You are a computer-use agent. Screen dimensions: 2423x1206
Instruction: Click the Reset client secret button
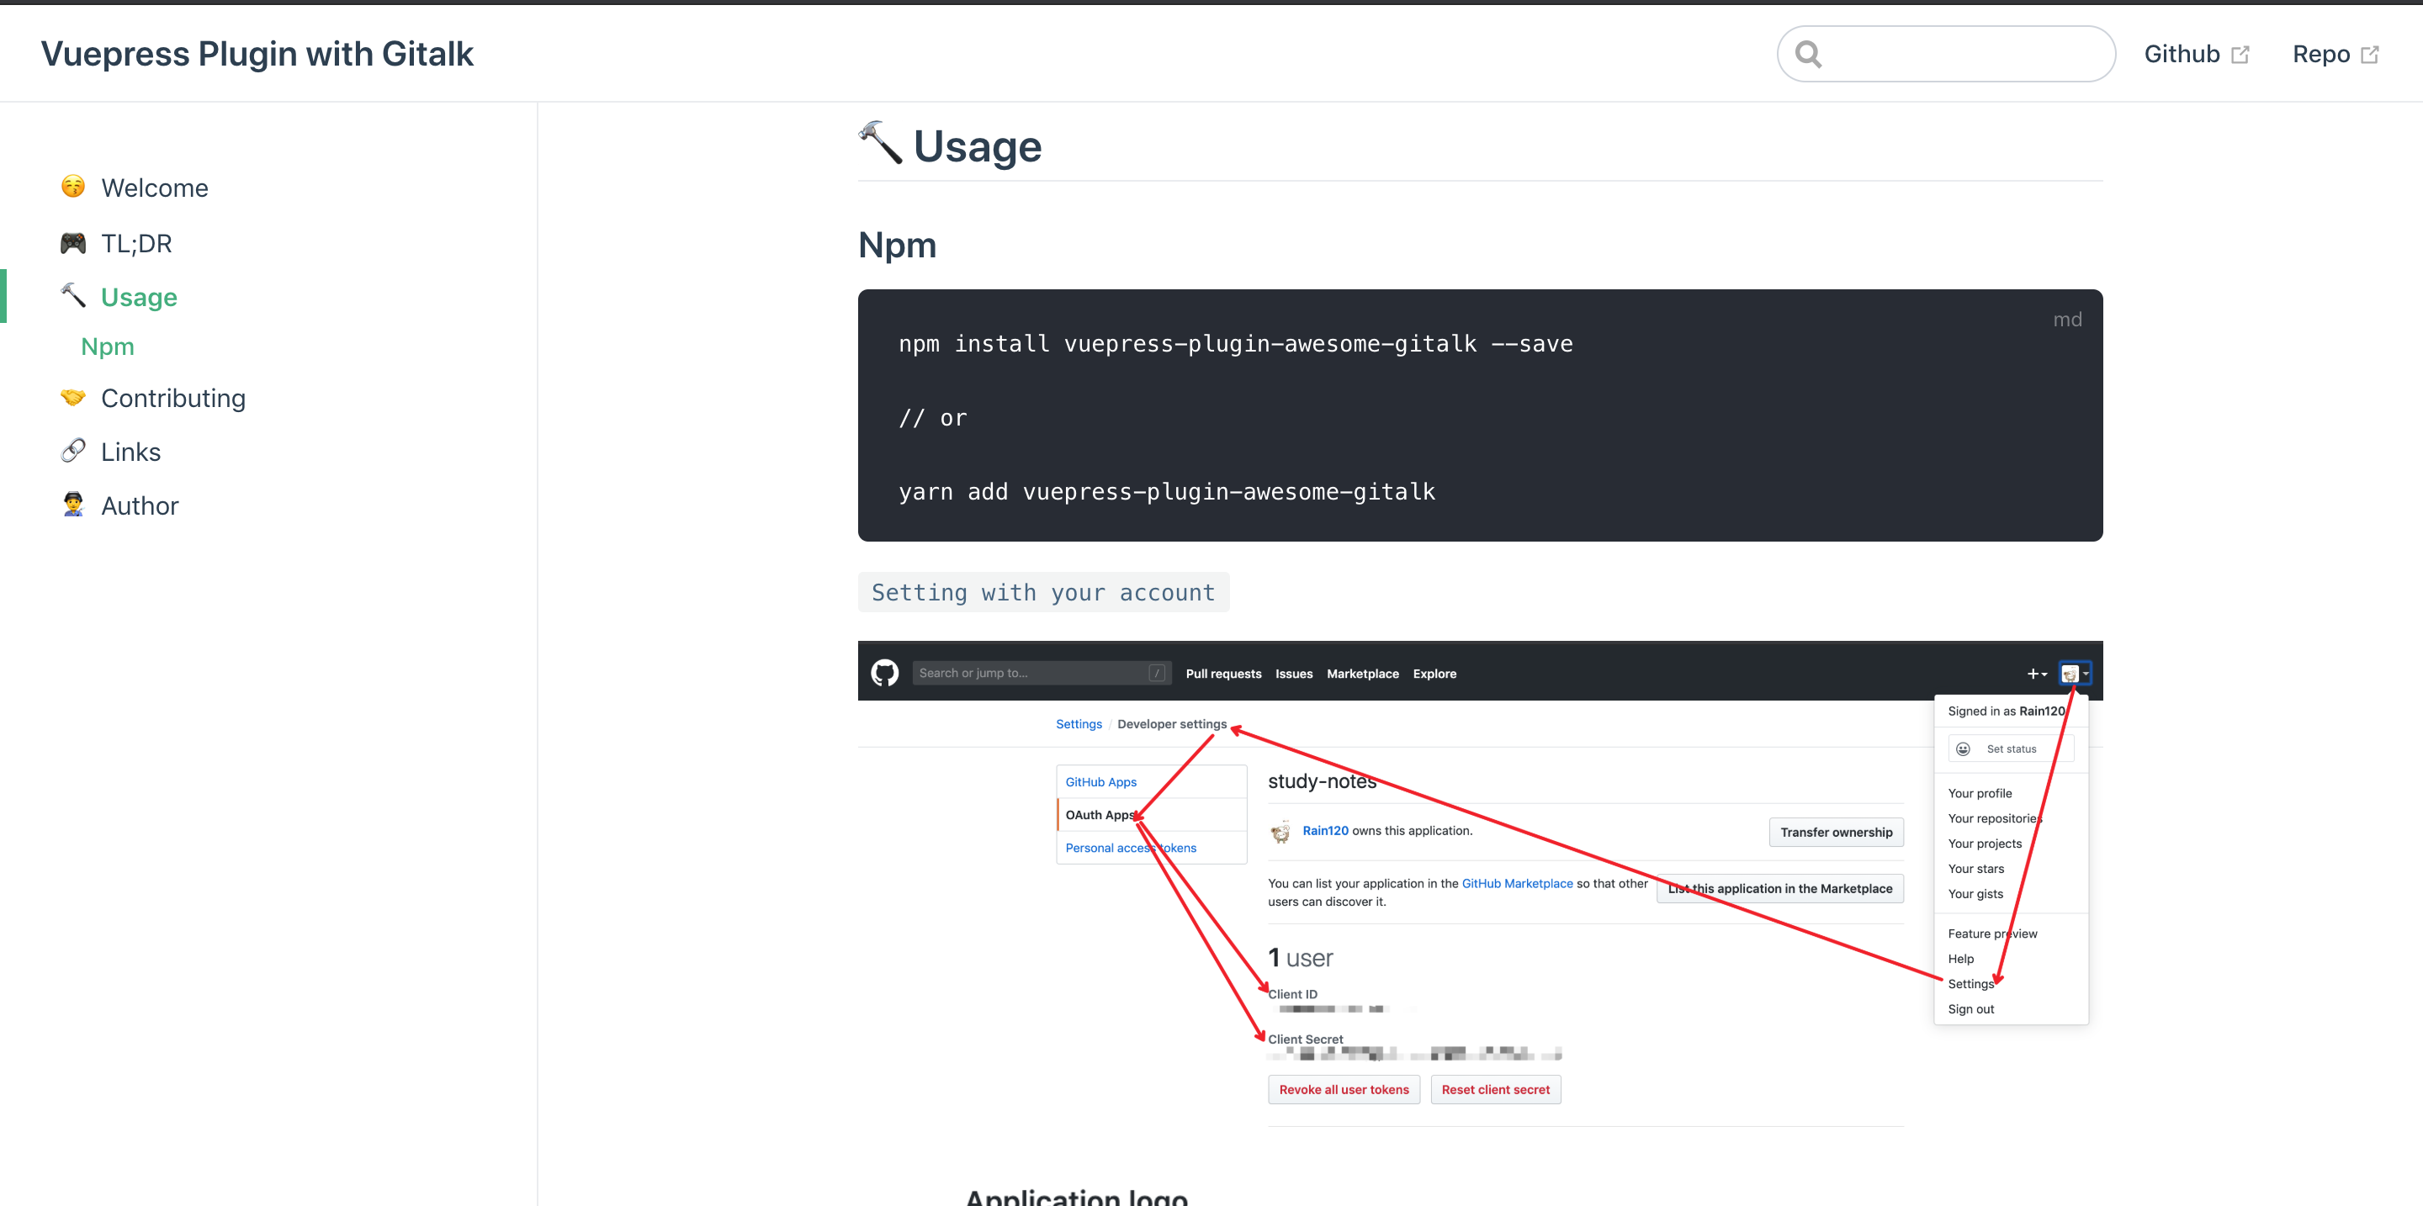coord(1496,1088)
